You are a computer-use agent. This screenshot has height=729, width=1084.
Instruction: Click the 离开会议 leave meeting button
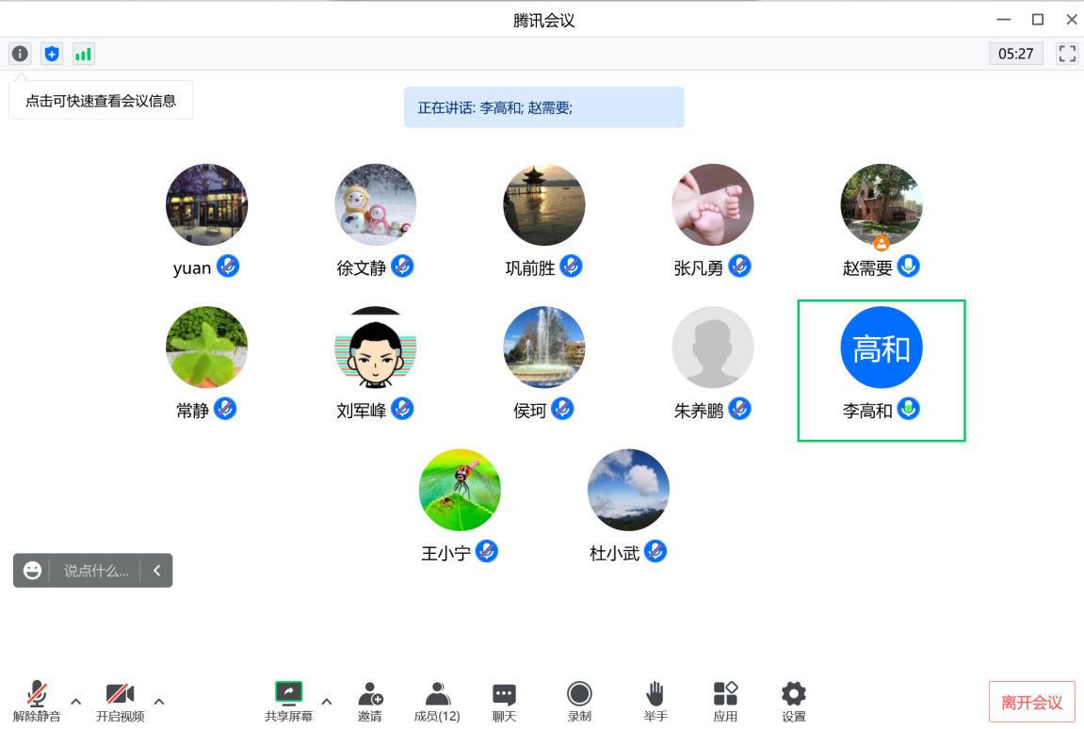coord(1031,703)
